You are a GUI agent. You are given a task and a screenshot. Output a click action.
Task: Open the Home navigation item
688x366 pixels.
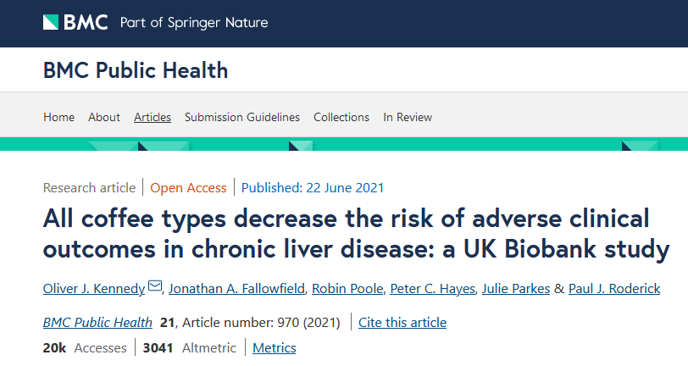58,117
